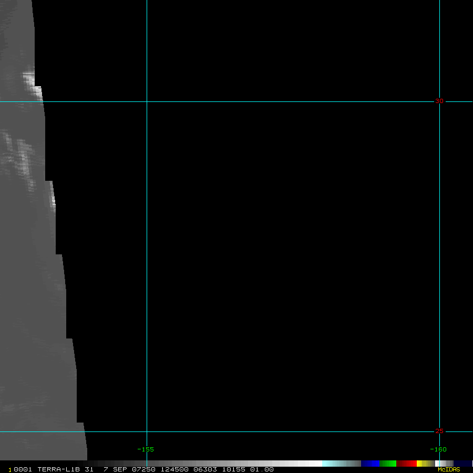Click the yellow McIDAS logo text

(448, 469)
